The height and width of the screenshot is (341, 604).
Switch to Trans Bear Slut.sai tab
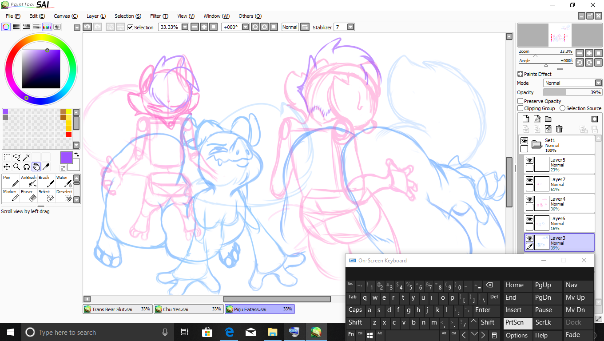(118, 309)
